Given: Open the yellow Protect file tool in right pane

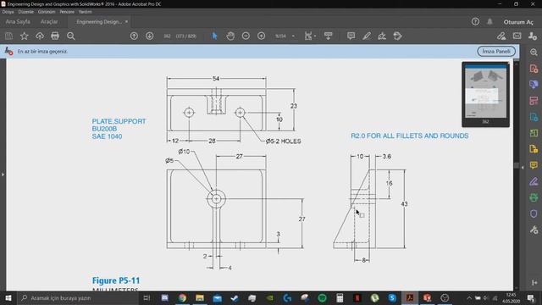Looking at the screenshot, I should click(534, 149).
